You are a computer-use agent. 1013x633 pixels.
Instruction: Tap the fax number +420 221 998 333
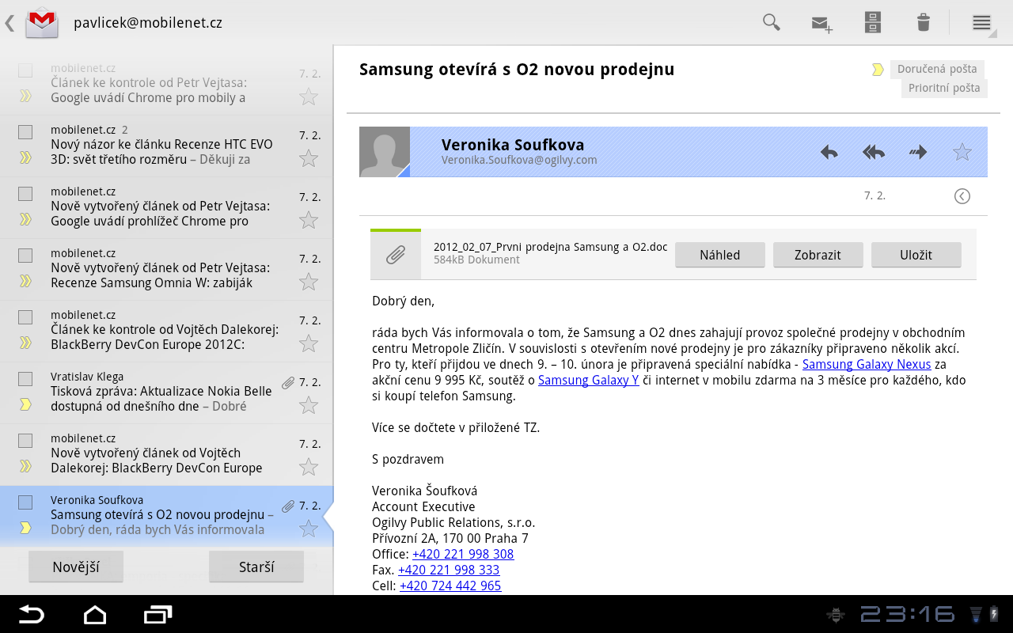pos(449,570)
